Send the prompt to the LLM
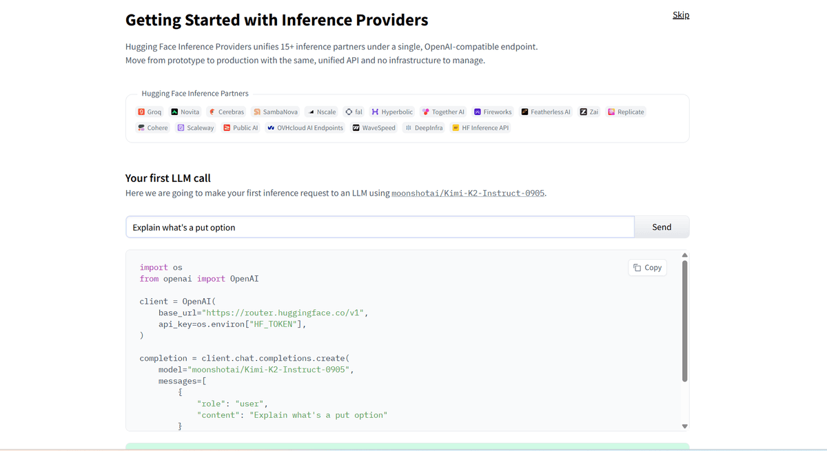Screen dimensions: 827x451 click(x=662, y=227)
